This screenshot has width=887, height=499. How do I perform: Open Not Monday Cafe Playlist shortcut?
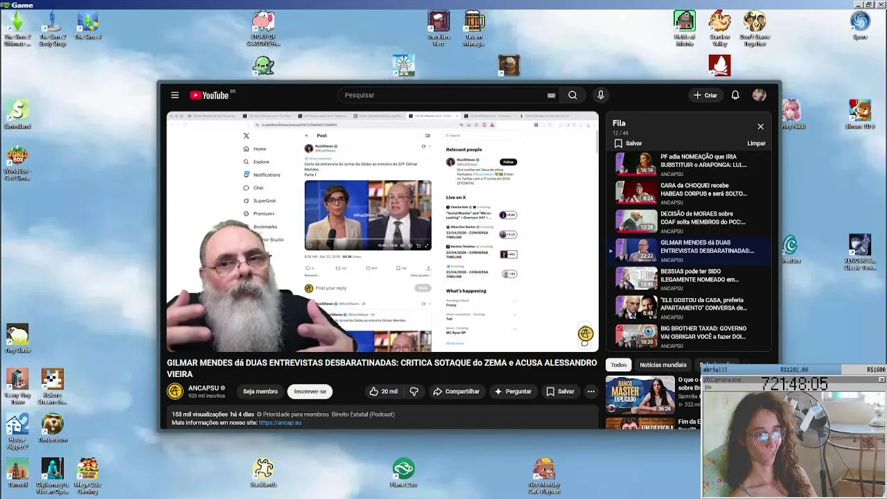tap(544, 475)
